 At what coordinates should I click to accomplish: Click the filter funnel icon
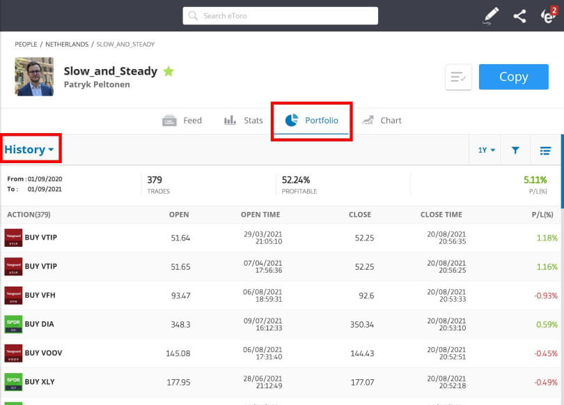point(515,150)
